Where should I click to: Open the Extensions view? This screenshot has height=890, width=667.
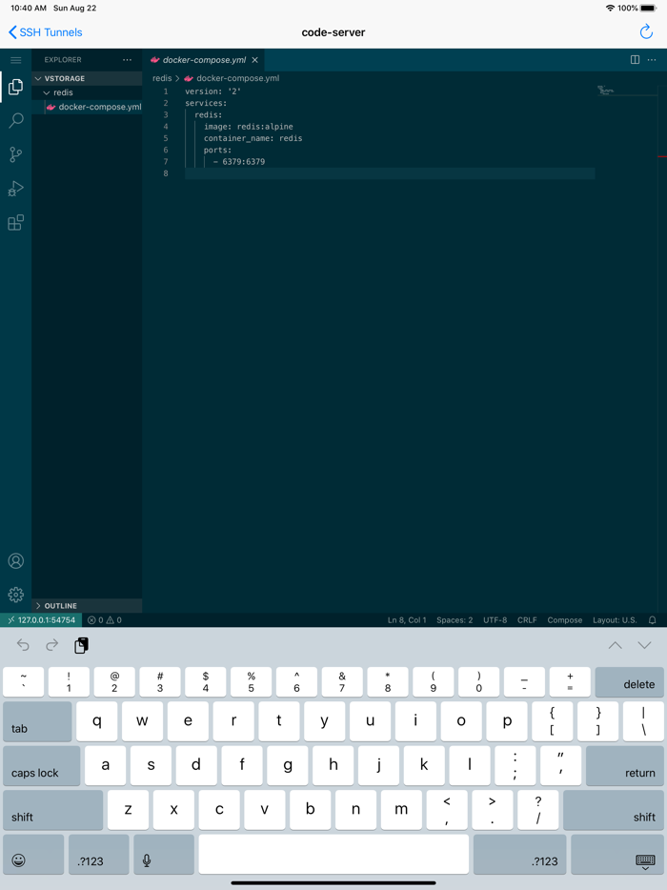coord(16,223)
